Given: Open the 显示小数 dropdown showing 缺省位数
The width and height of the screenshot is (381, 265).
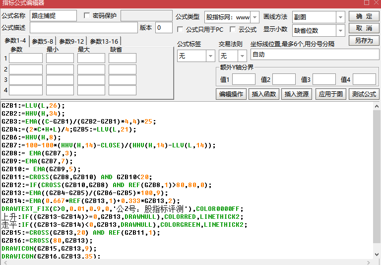Looking at the screenshot, I should [340, 31].
